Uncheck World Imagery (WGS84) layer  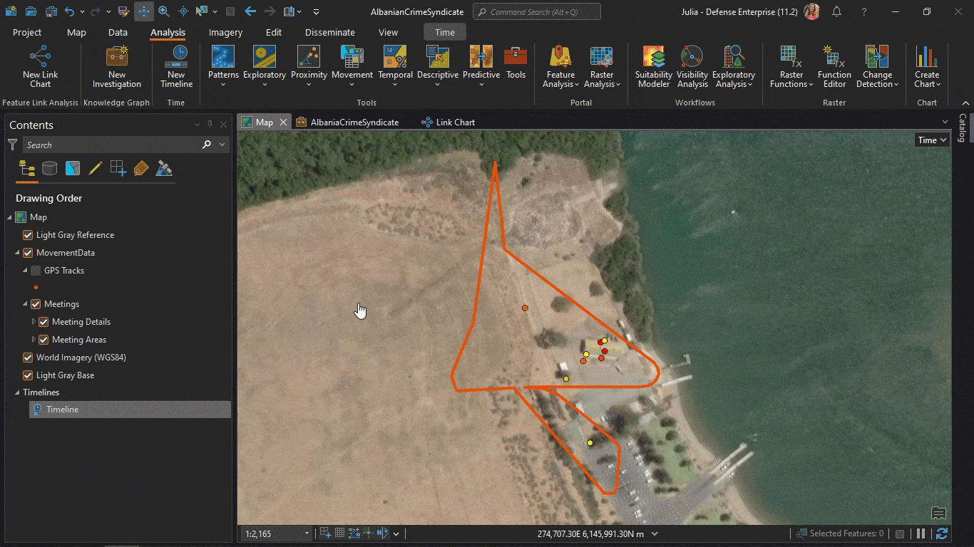point(28,358)
